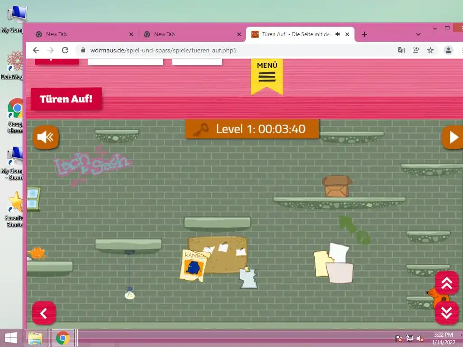Reload the page
The image size is (463, 347).
point(65,50)
